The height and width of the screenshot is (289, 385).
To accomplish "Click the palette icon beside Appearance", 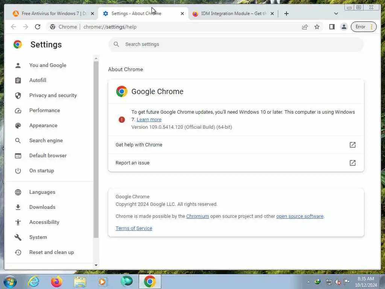I will point(18,126).
